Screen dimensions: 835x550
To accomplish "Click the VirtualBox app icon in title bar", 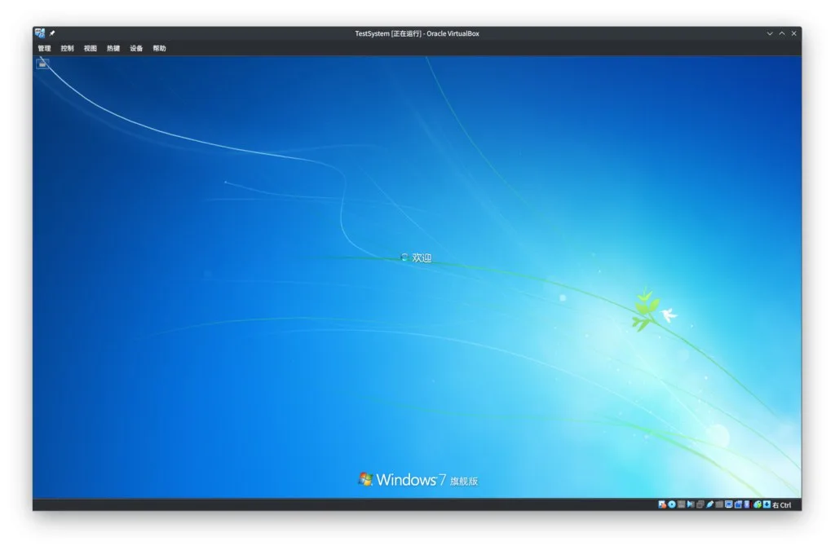I will point(39,33).
